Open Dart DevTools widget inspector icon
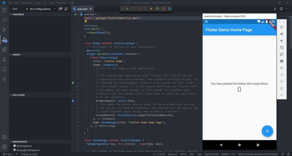 pyautogui.click(x=169, y=9)
